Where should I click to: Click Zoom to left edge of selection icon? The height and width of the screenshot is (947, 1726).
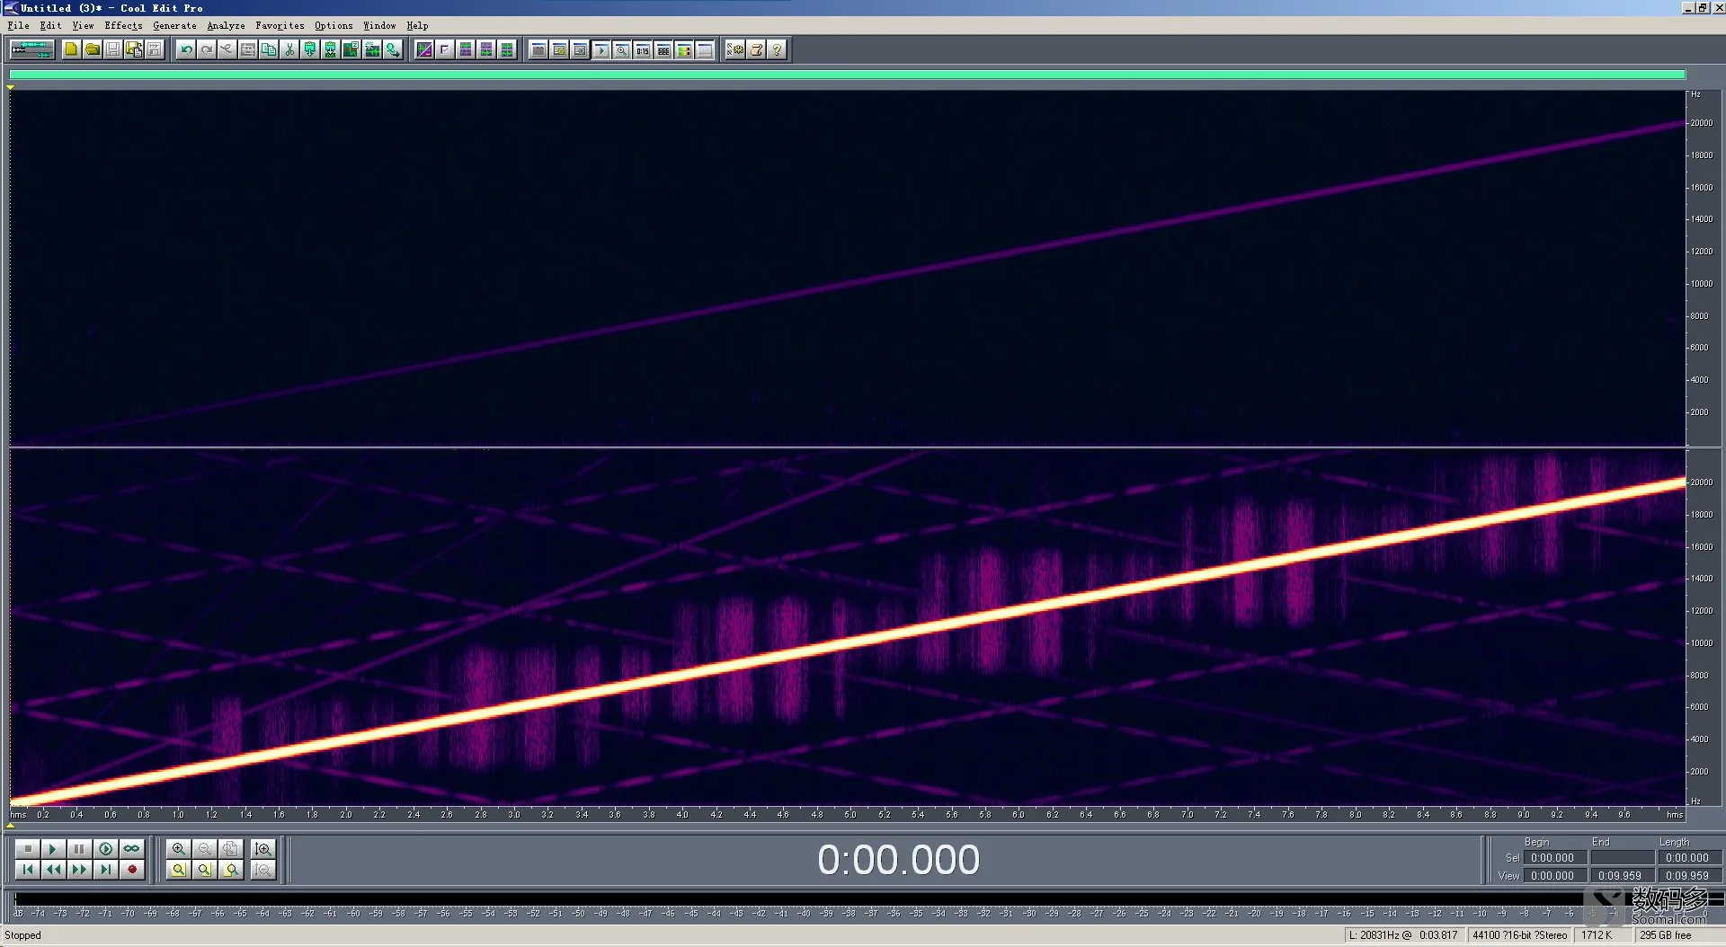pyautogui.click(x=205, y=869)
